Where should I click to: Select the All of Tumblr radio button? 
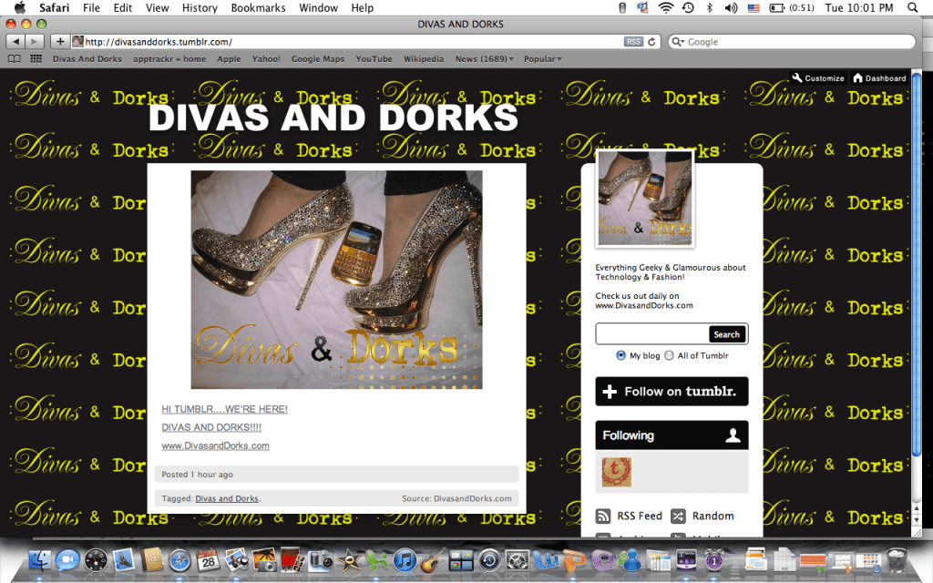(670, 355)
